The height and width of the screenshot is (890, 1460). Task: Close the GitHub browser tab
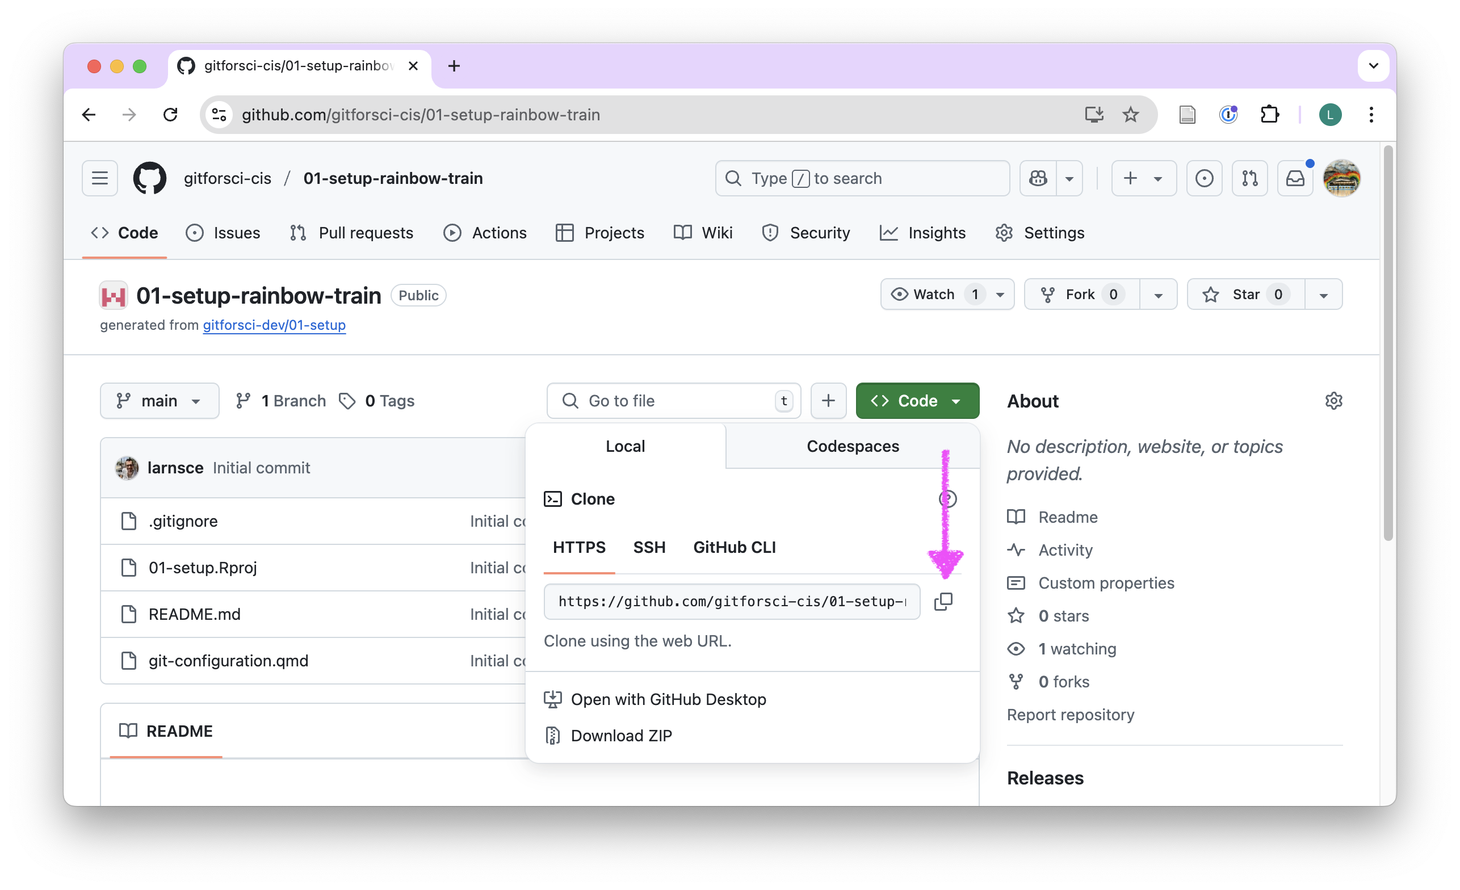click(413, 66)
